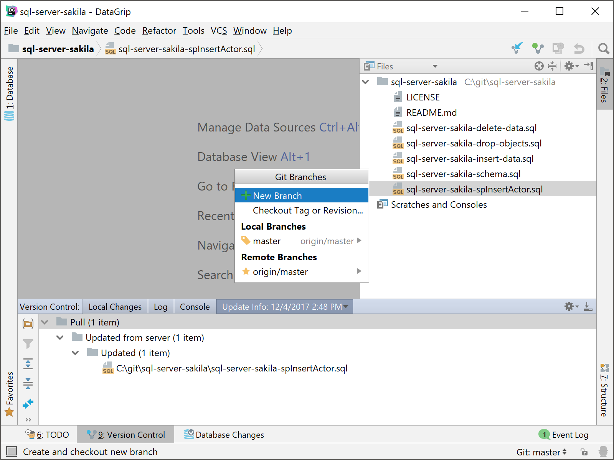
Task: Open the VCS menu
Action: (219, 30)
